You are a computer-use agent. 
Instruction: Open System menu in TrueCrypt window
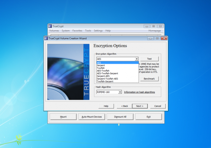pyautogui.click(x=66, y=31)
